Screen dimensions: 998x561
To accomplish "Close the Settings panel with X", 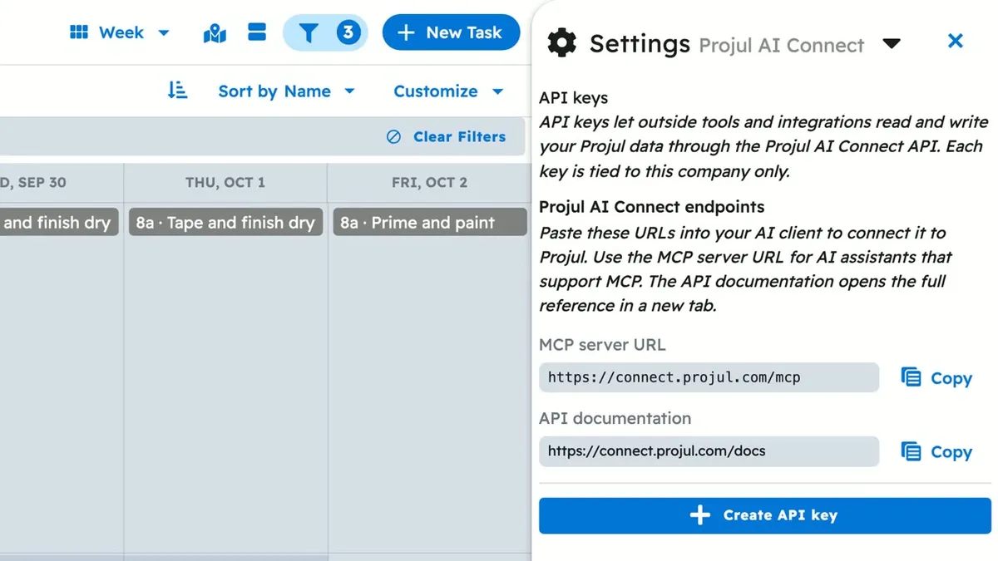I will point(956,41).
